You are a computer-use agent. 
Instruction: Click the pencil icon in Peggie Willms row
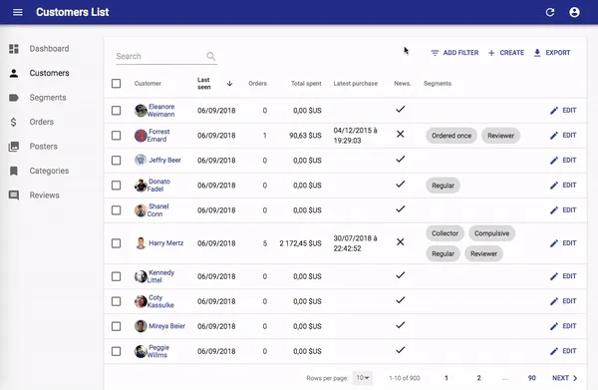(554, 351)
